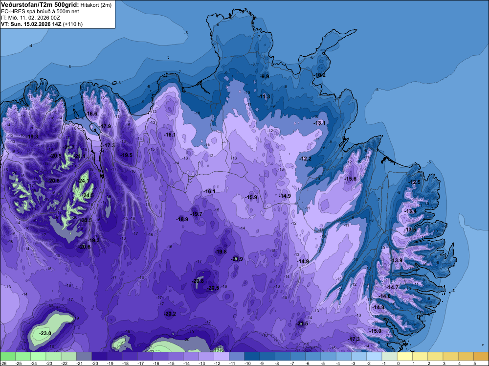Click the -15.9 temperature value
This screenshot has width=489, height=366.
click(251, 197)
